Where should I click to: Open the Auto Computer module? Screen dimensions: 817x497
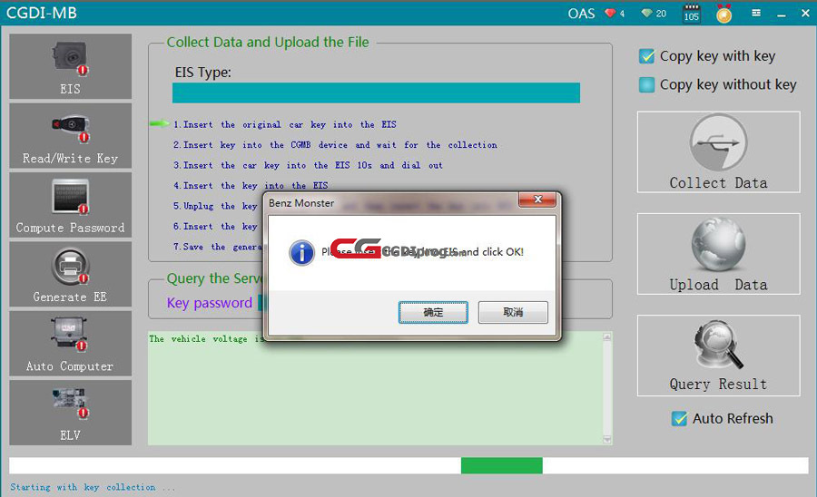click(x=70, y=344)
